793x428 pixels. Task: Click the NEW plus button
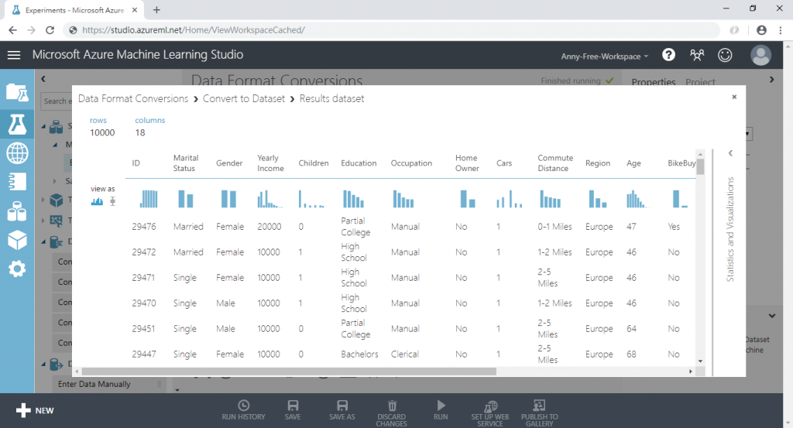tap(34, 410)
